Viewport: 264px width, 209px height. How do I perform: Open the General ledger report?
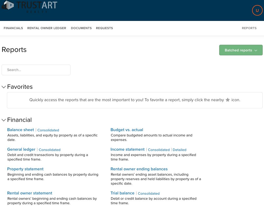click(x=21, y=149)
